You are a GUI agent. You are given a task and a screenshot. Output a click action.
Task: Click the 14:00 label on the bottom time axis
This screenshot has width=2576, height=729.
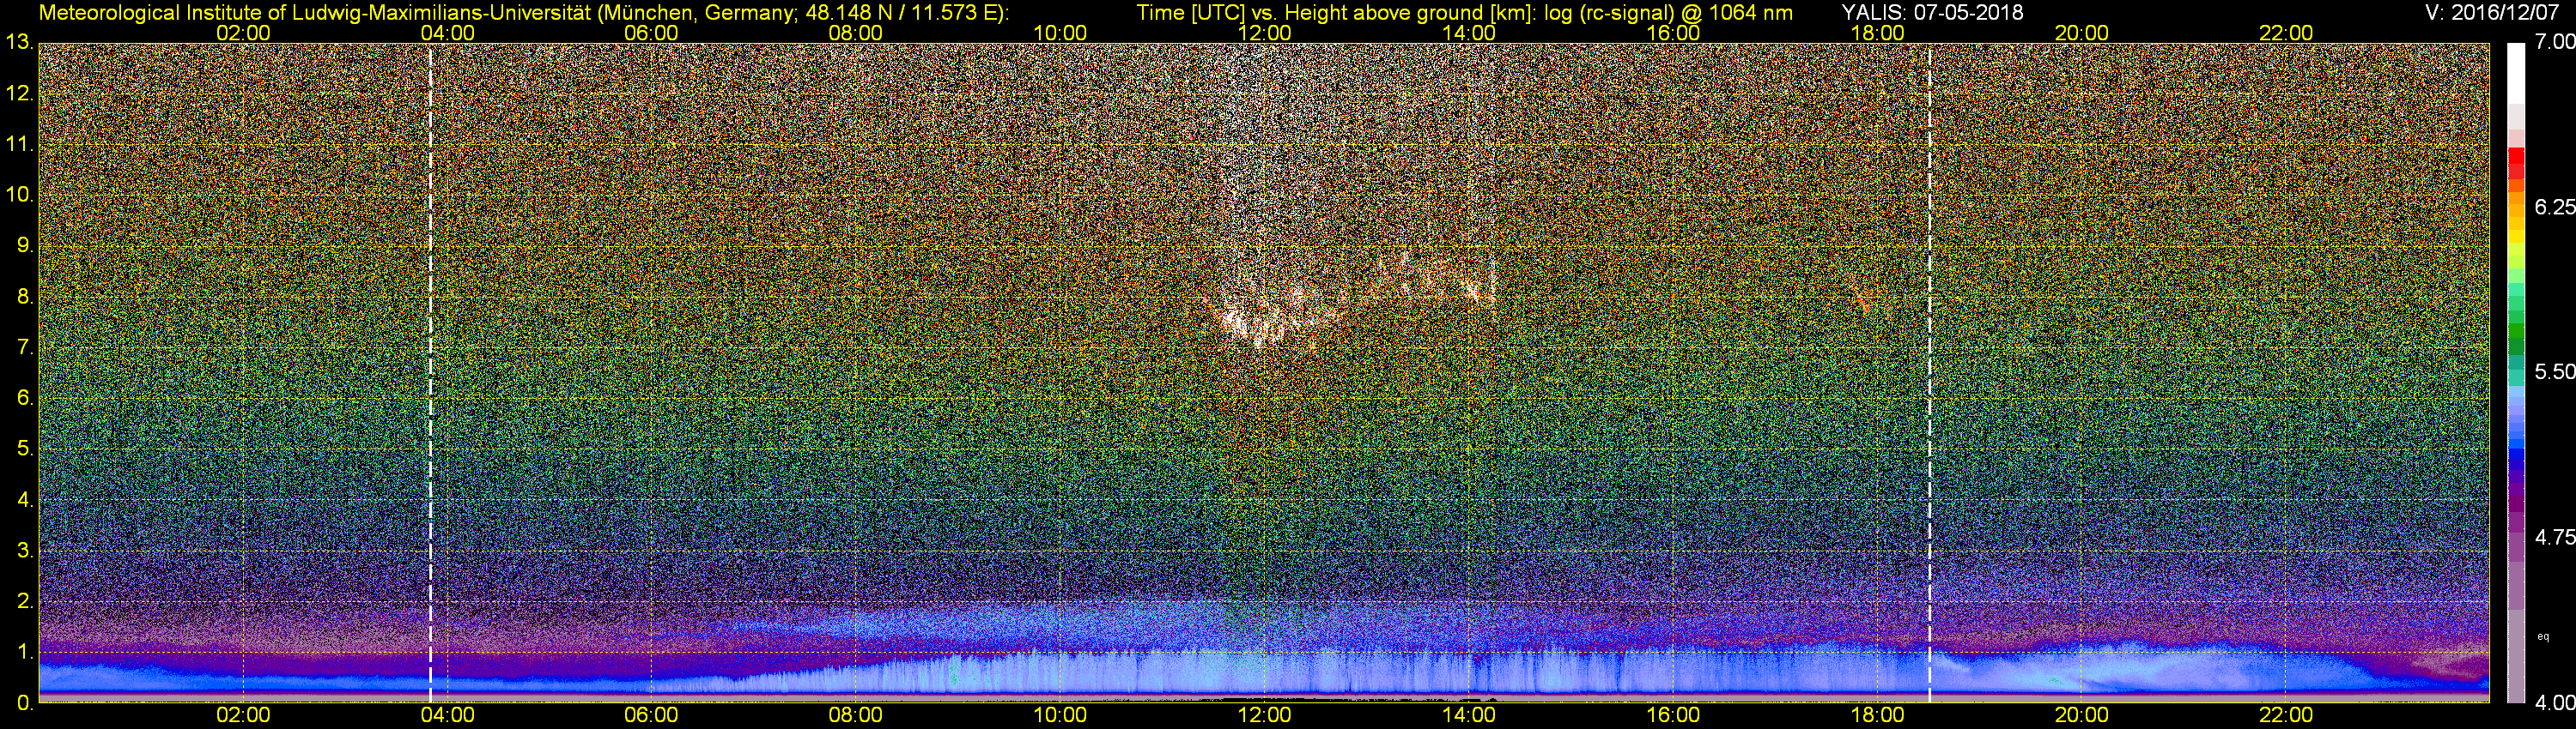pyautogui.click(x=1468, y=716)
